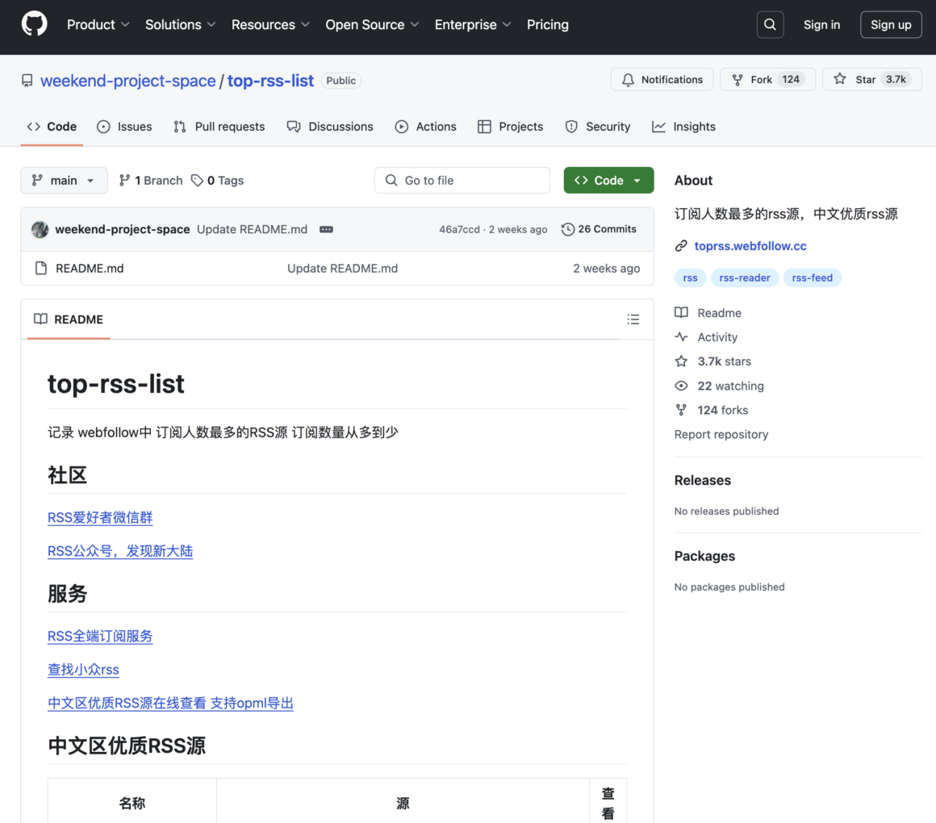The width and height of the screenshot is (936, 823).
Task: Open the Pull requests tab
Action: pyautogui.click(x=219, y=127)
